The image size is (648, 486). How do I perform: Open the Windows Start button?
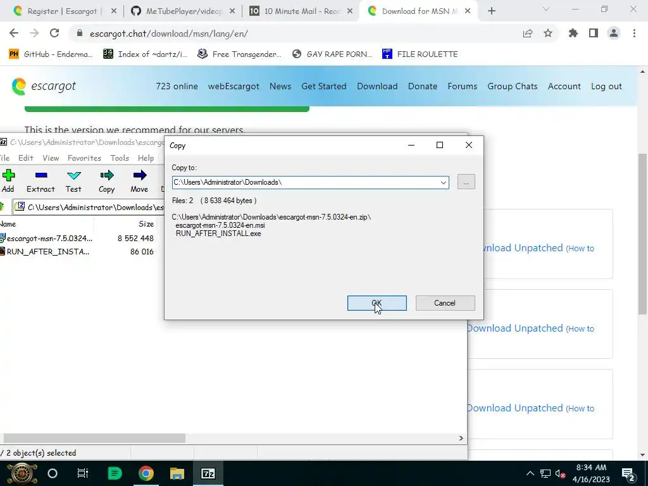pyautogui.click(x=22, y=473)
